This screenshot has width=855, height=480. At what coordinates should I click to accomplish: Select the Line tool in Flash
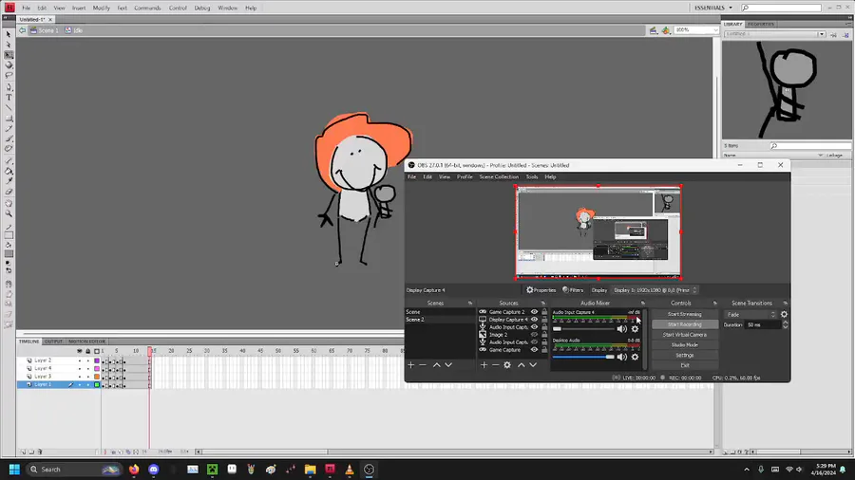(x=9, y=108)
